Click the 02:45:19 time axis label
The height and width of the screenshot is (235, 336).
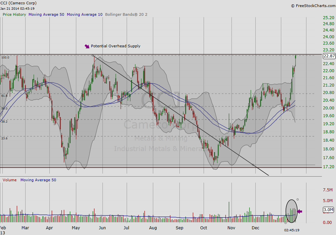[x=292, y=230]
